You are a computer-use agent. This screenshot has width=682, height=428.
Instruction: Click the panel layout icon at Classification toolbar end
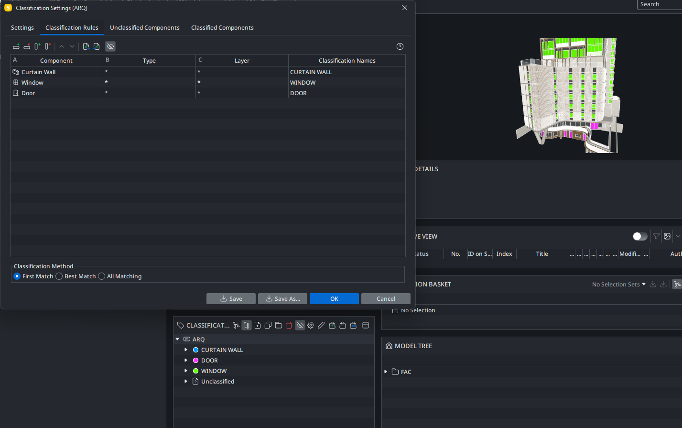[366, 325]
